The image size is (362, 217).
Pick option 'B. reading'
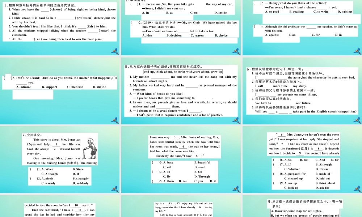click(297, 12)
